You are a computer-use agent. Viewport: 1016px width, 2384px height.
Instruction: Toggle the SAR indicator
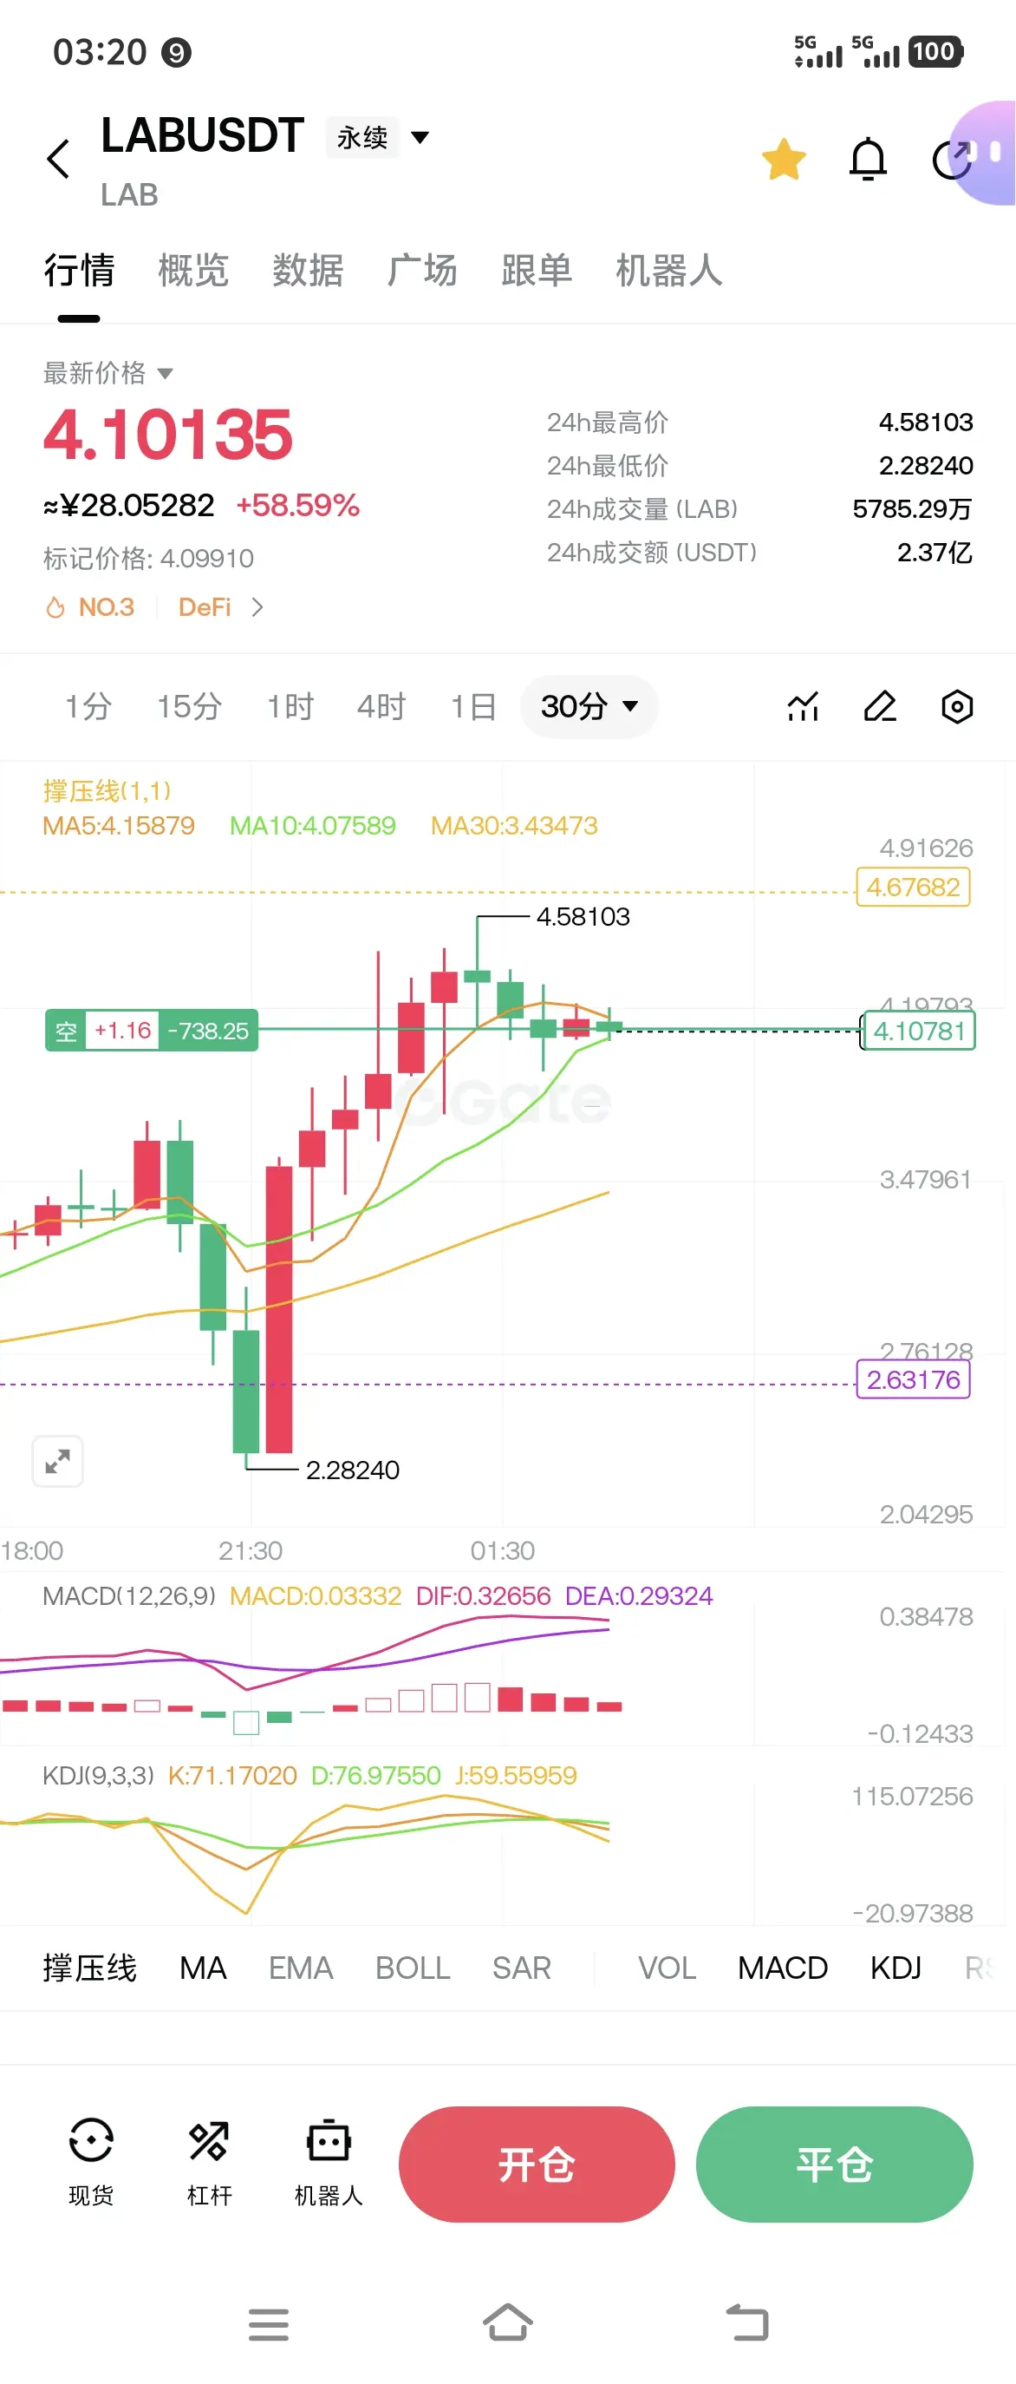[x=521, y=1968]
